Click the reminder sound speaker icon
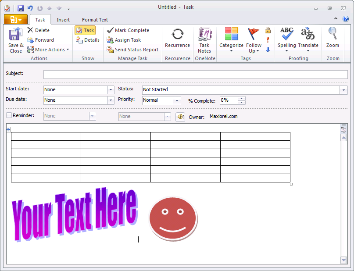 (x=180, y=117)
